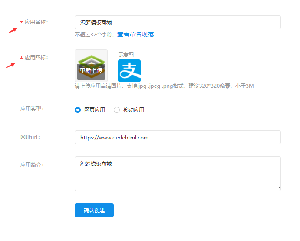Click into the 网址url input field
300x241 pixels.
[x=178, y=137]
